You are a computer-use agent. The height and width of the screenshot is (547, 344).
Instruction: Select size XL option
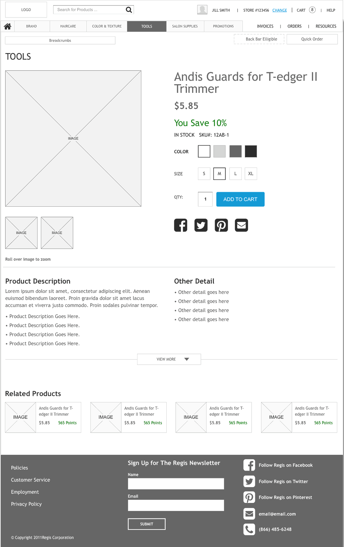coord(251,174)
